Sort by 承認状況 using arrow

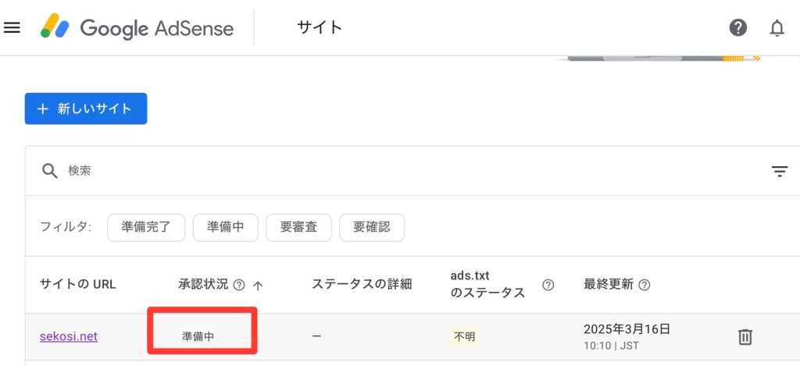pos(258,285)
